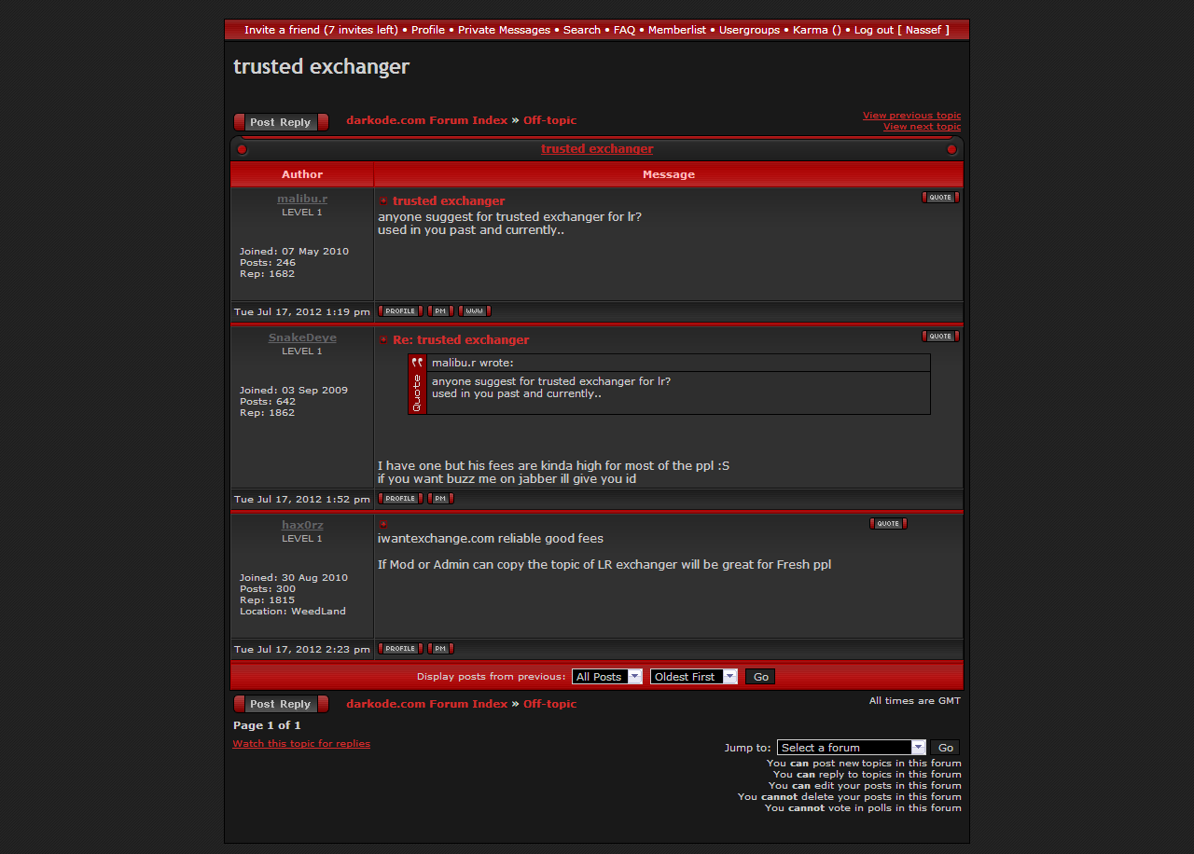The image size is (1194, 854).
Task: Expand the Oldest First sort dropdown
Action: [x=693, y=677]
